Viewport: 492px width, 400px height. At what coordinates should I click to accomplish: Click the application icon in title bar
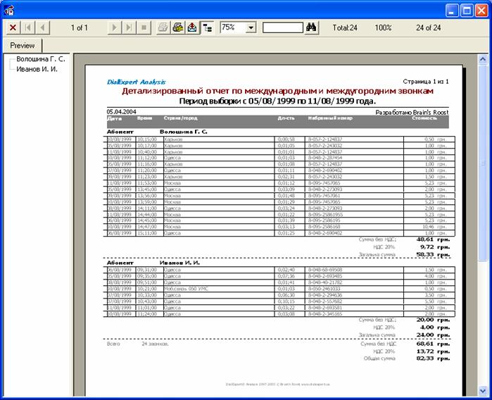click(9, 11)
